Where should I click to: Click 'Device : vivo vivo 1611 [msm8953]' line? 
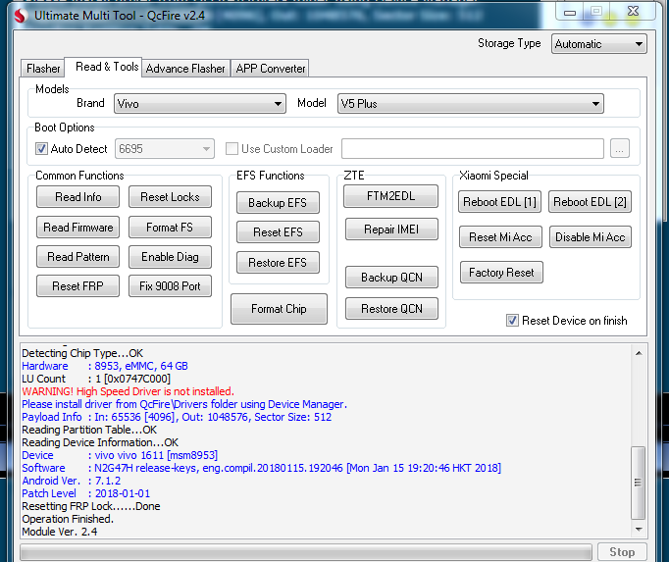pyautogui.click(x=120, y=455)
